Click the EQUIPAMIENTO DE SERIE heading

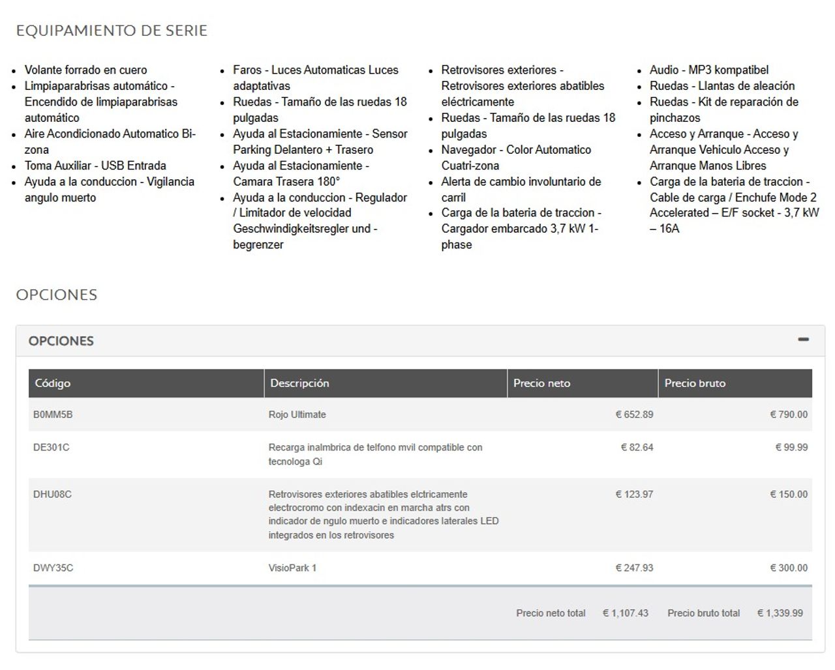coord(112,31)
